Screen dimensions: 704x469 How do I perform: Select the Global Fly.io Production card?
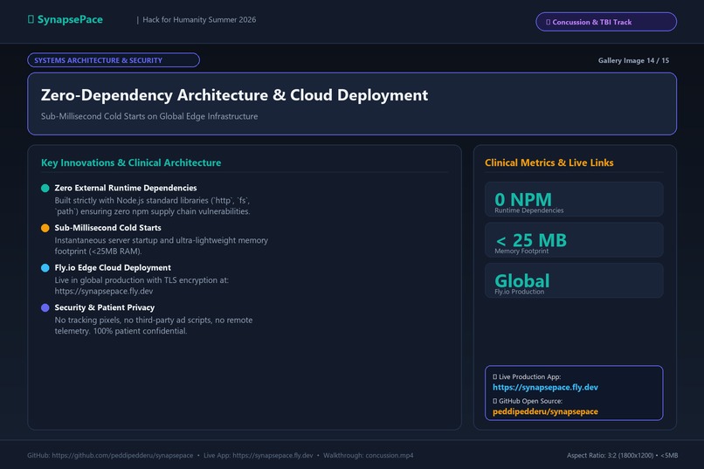574,280
